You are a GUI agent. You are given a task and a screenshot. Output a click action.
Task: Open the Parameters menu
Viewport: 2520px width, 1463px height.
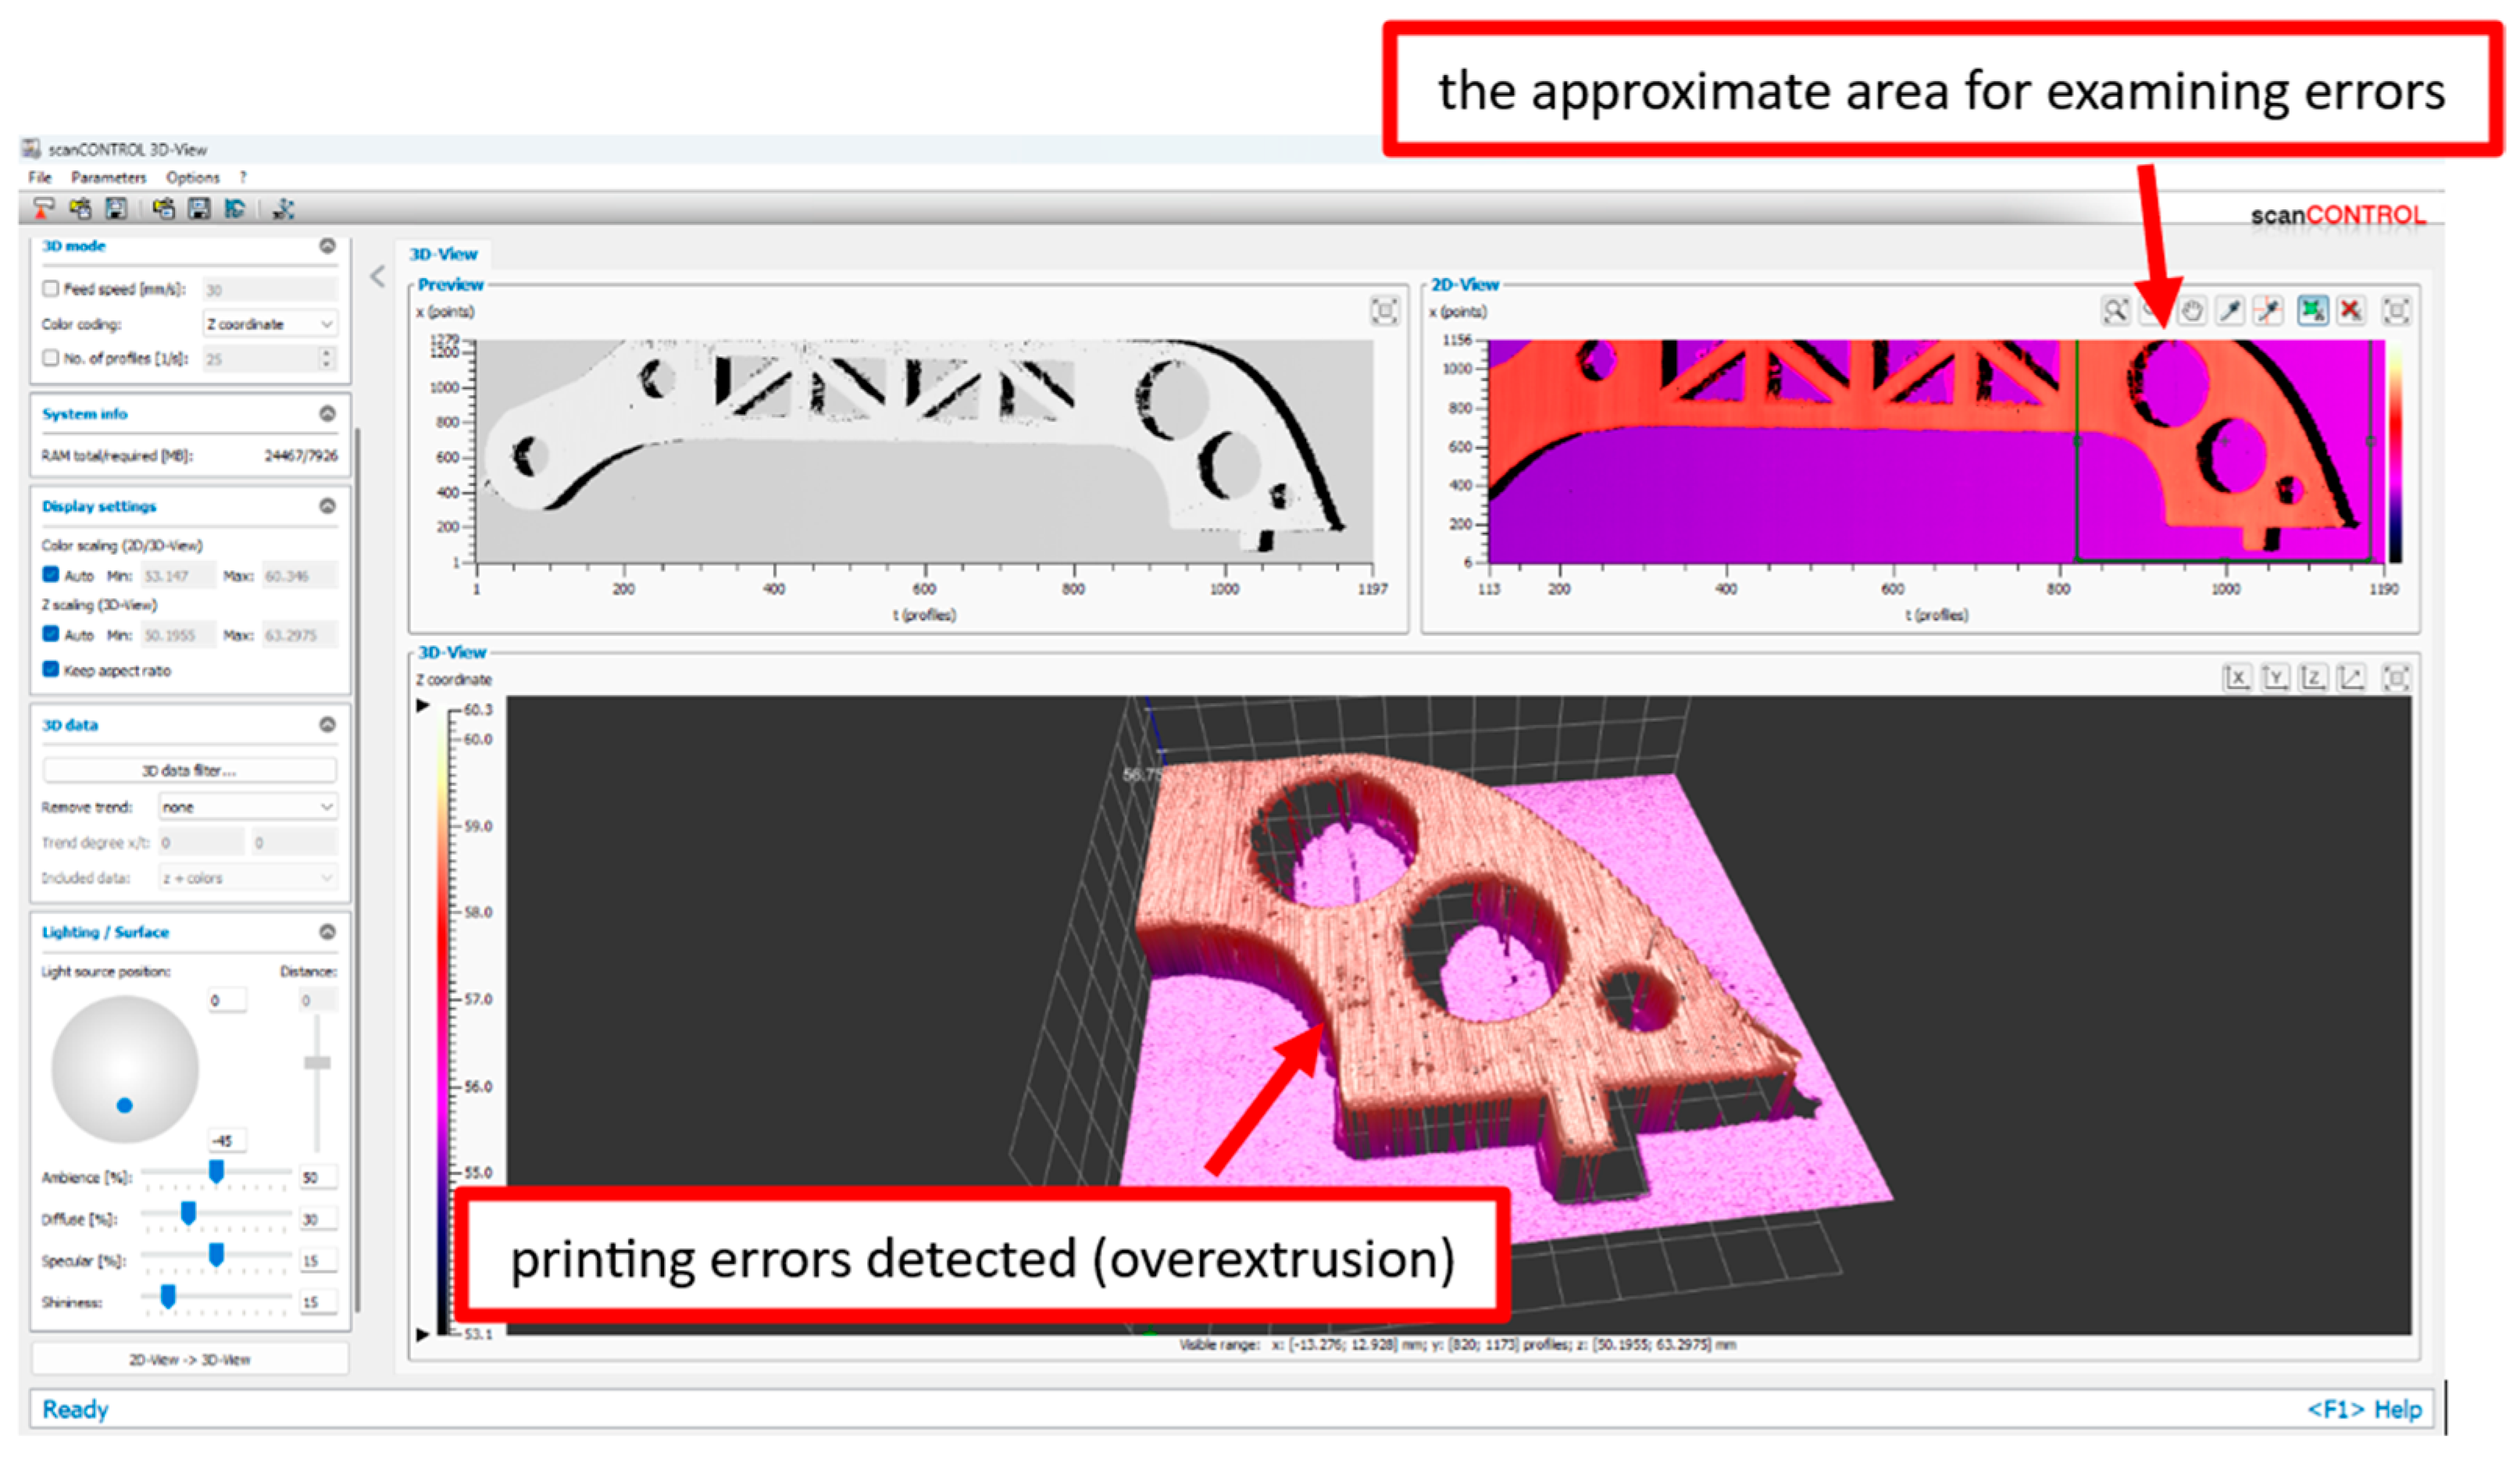click(108, 177)
